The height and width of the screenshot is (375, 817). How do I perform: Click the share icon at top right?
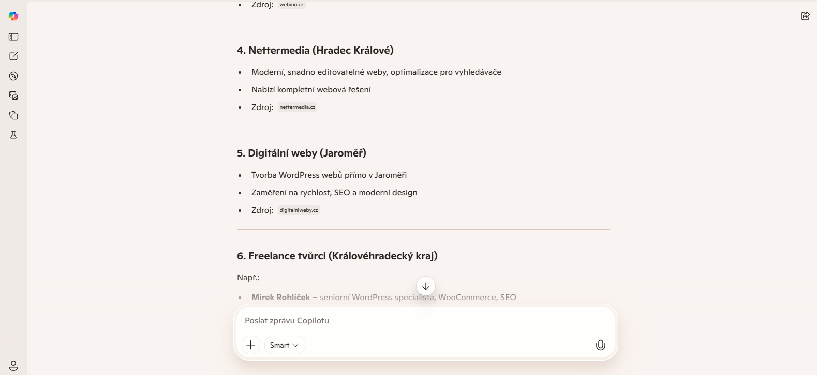(805, 16)
